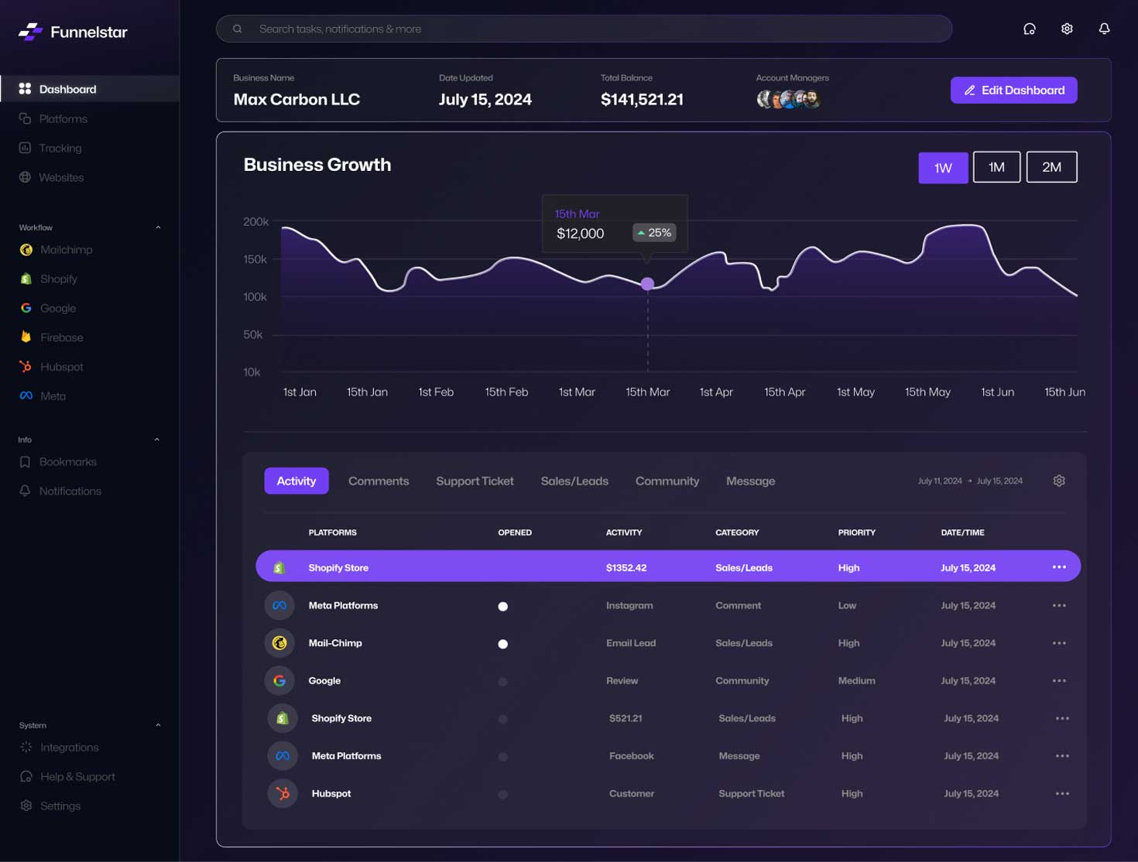Open more options for Instagram row
This screenshot has width=1138, height=862.
[1059, 605]
